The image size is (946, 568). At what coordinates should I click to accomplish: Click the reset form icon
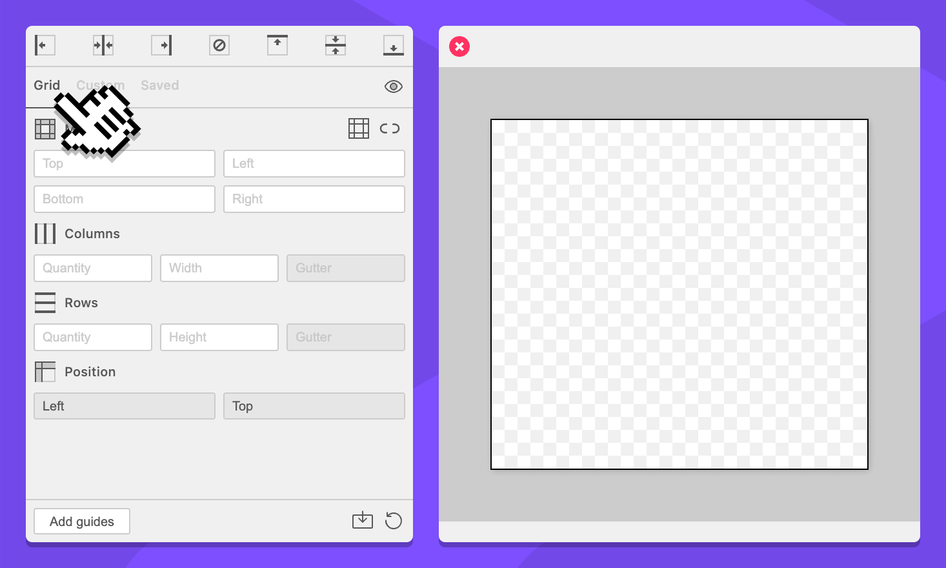394,520
